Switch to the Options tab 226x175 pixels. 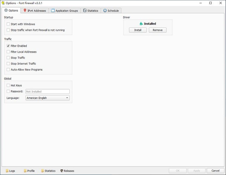(x=11, y=11)
